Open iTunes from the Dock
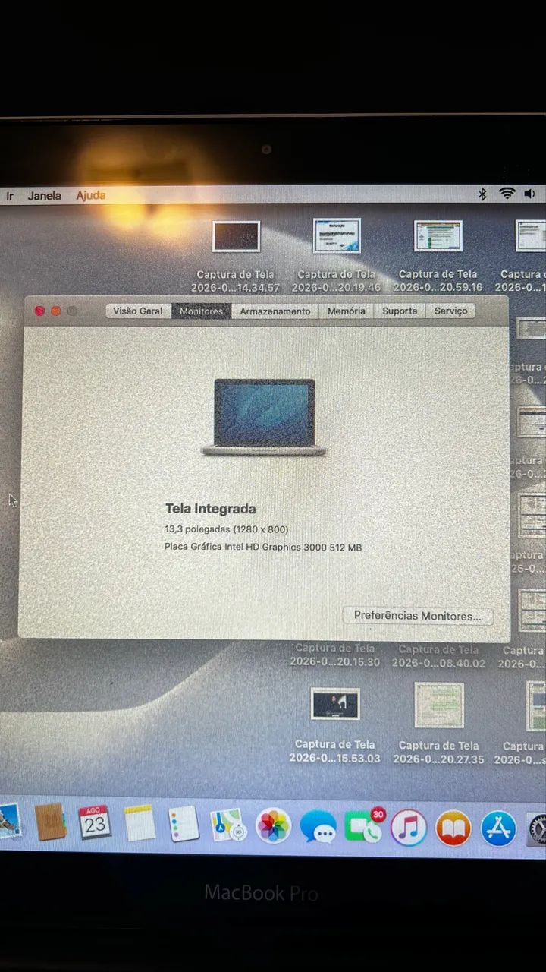 coord(409,828)
